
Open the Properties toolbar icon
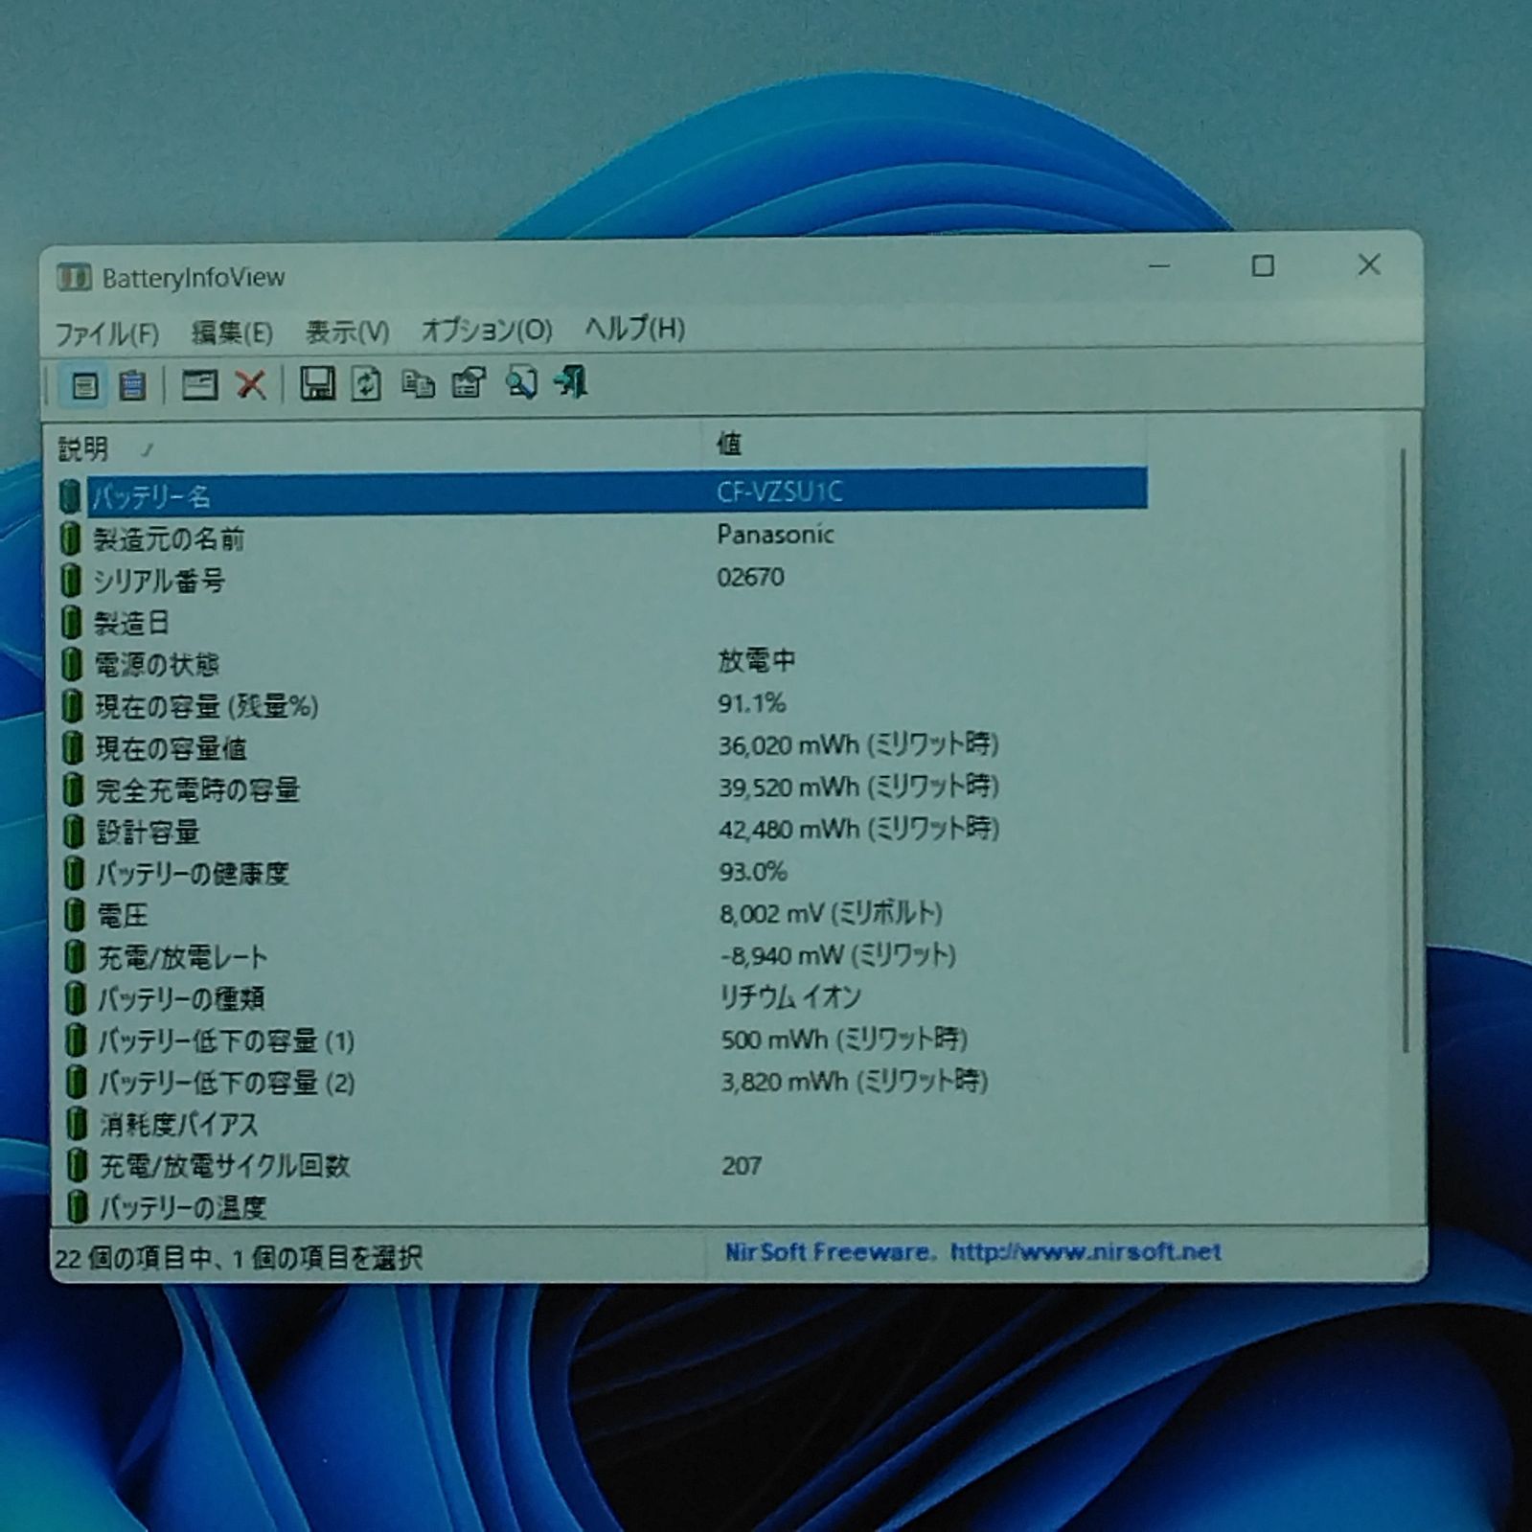[x=469, y=383]
